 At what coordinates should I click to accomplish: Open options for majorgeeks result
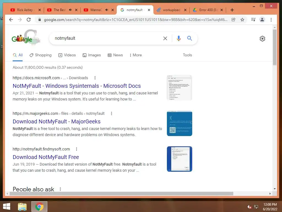pyautogui.click(x=112, y=113)
